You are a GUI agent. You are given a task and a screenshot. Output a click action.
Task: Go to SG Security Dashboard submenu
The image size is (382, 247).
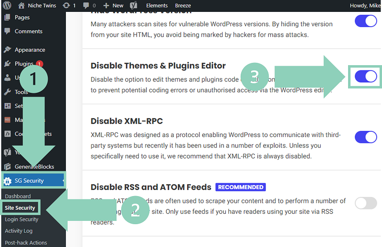(18, 196)
